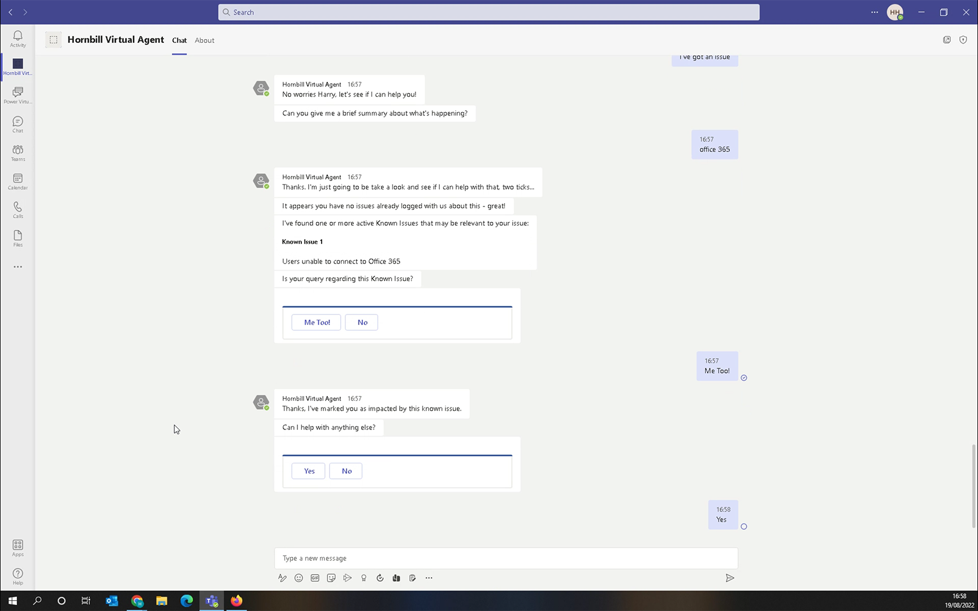Open the sticker picker
This screenshot has height=611, width=978.
[x=331, y=578]
